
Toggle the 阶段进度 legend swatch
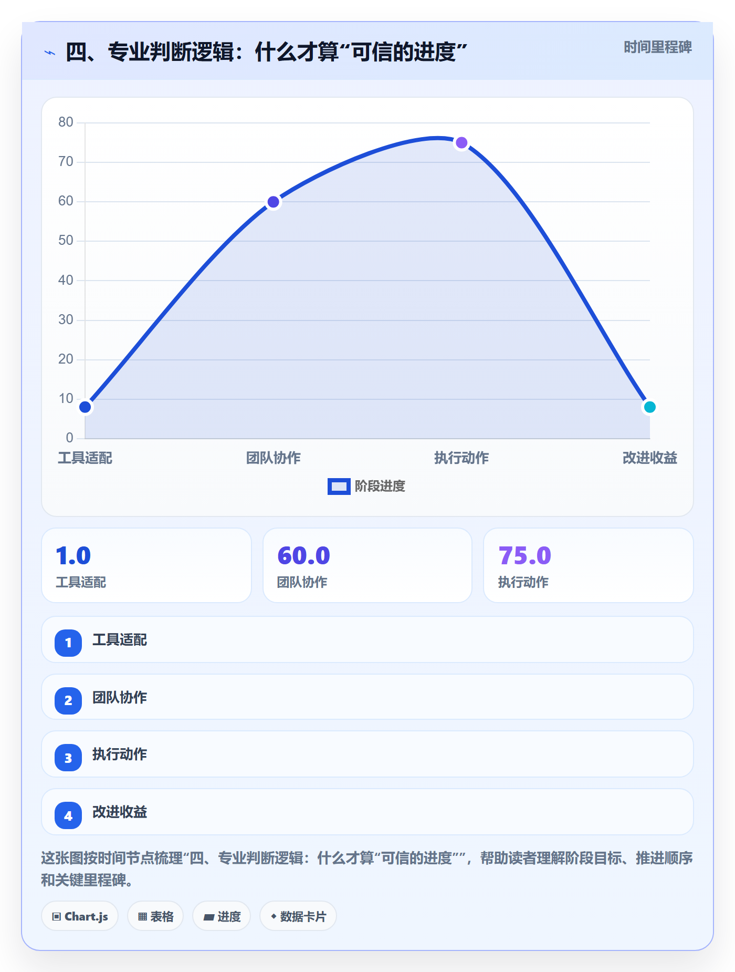(x=339, y=487)
